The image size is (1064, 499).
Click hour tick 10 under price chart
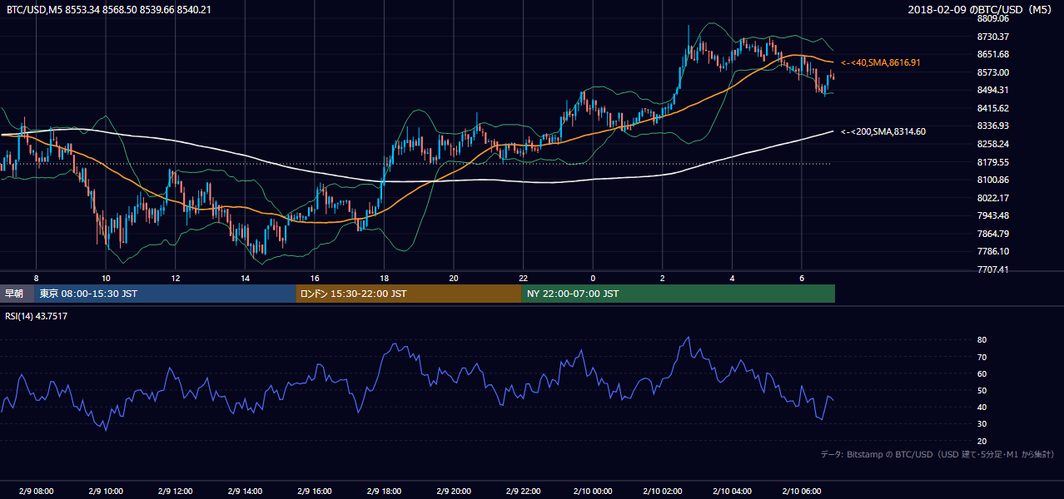pyautogui.click(x=106, y=278)
